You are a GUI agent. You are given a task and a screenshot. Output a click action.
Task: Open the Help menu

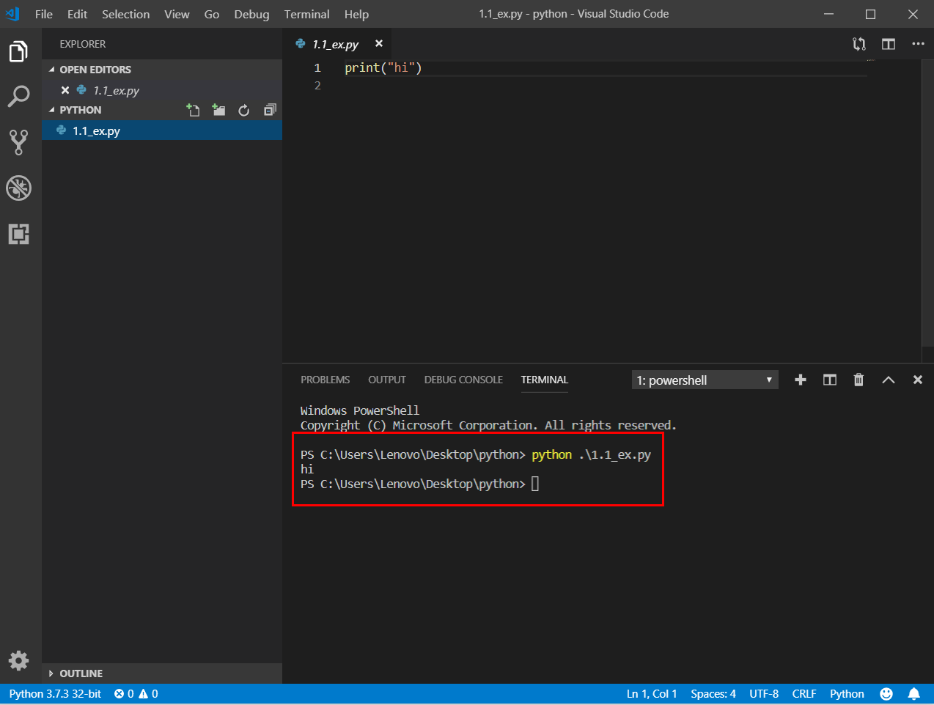356,14
